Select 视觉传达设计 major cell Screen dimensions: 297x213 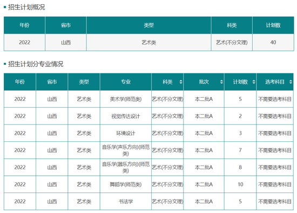coord(126,116)
